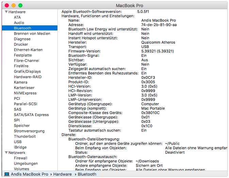The height and width of the screenshot is (178, 229).
Task: Collapse the Hardware section triangle
Action: click(x=6, y=12)
